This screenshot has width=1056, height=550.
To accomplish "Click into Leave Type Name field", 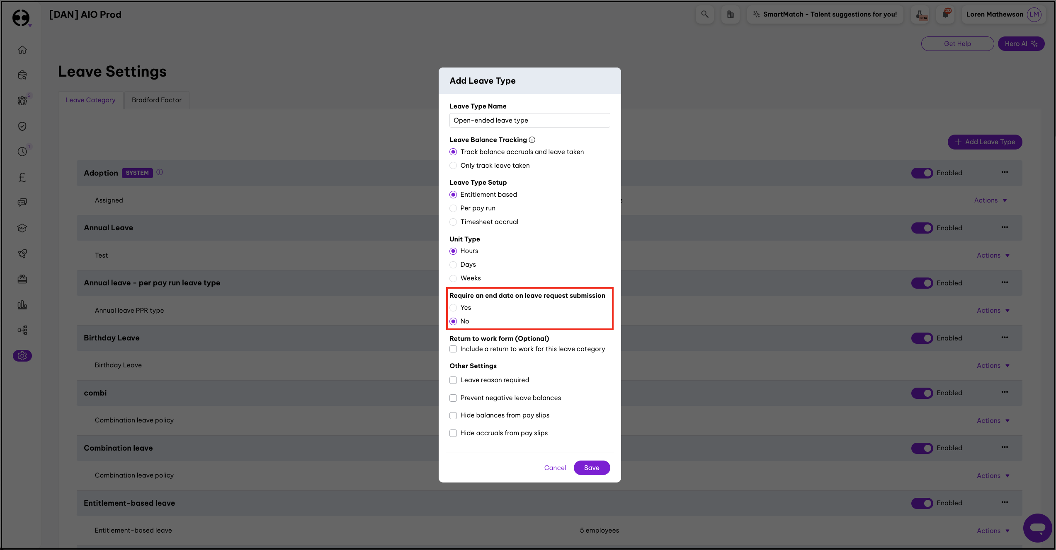I will (x=529, y=121).
